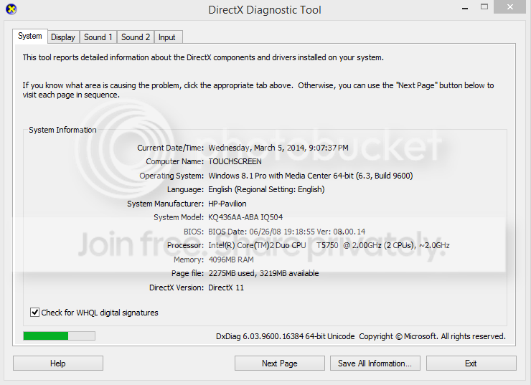Click the DxDiag version copyright text
Image resolution: width=531 pixels, height=385 pixels.
360,336
